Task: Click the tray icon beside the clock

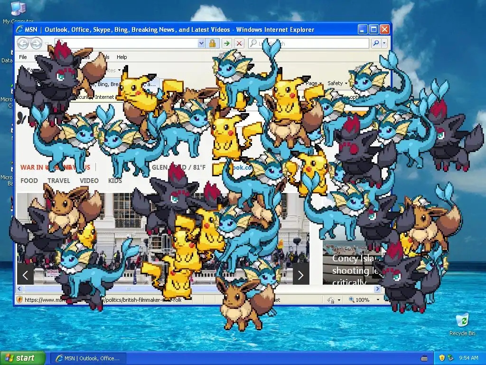Action: pyautogui.click(x=451, y=358)
